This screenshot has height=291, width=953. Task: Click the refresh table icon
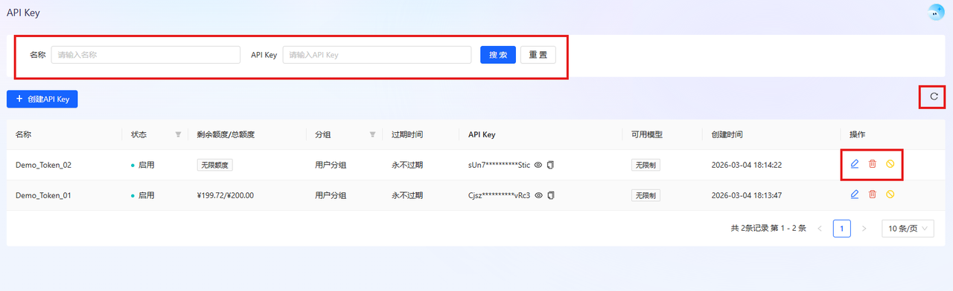934,97
